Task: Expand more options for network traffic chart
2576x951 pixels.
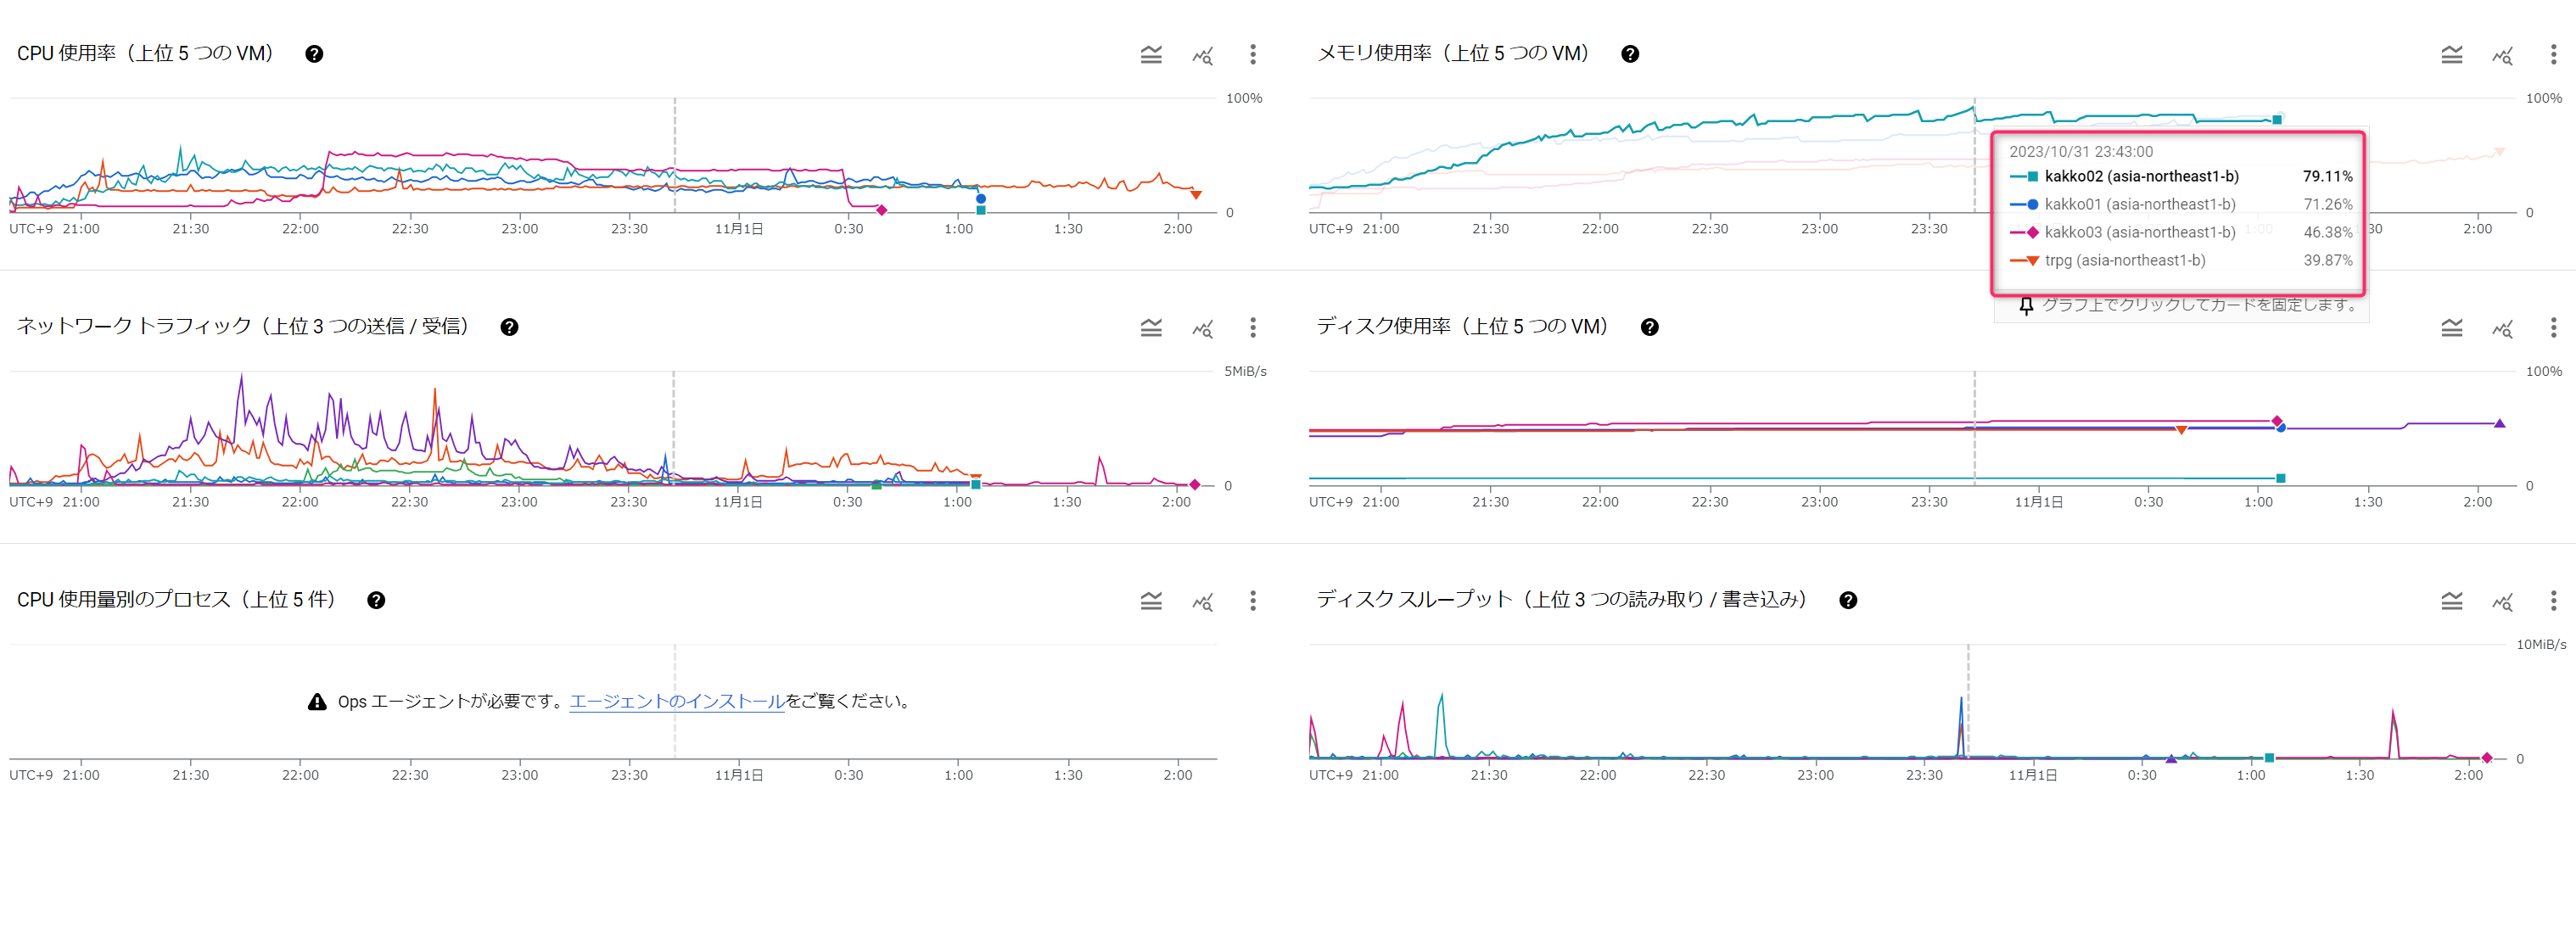Action: click(x=1253, y=327)
